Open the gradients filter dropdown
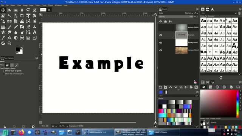242x136 pixels. [x=197, y=96]
